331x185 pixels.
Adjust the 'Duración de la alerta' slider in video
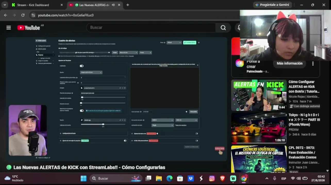[x=103, y=97]
